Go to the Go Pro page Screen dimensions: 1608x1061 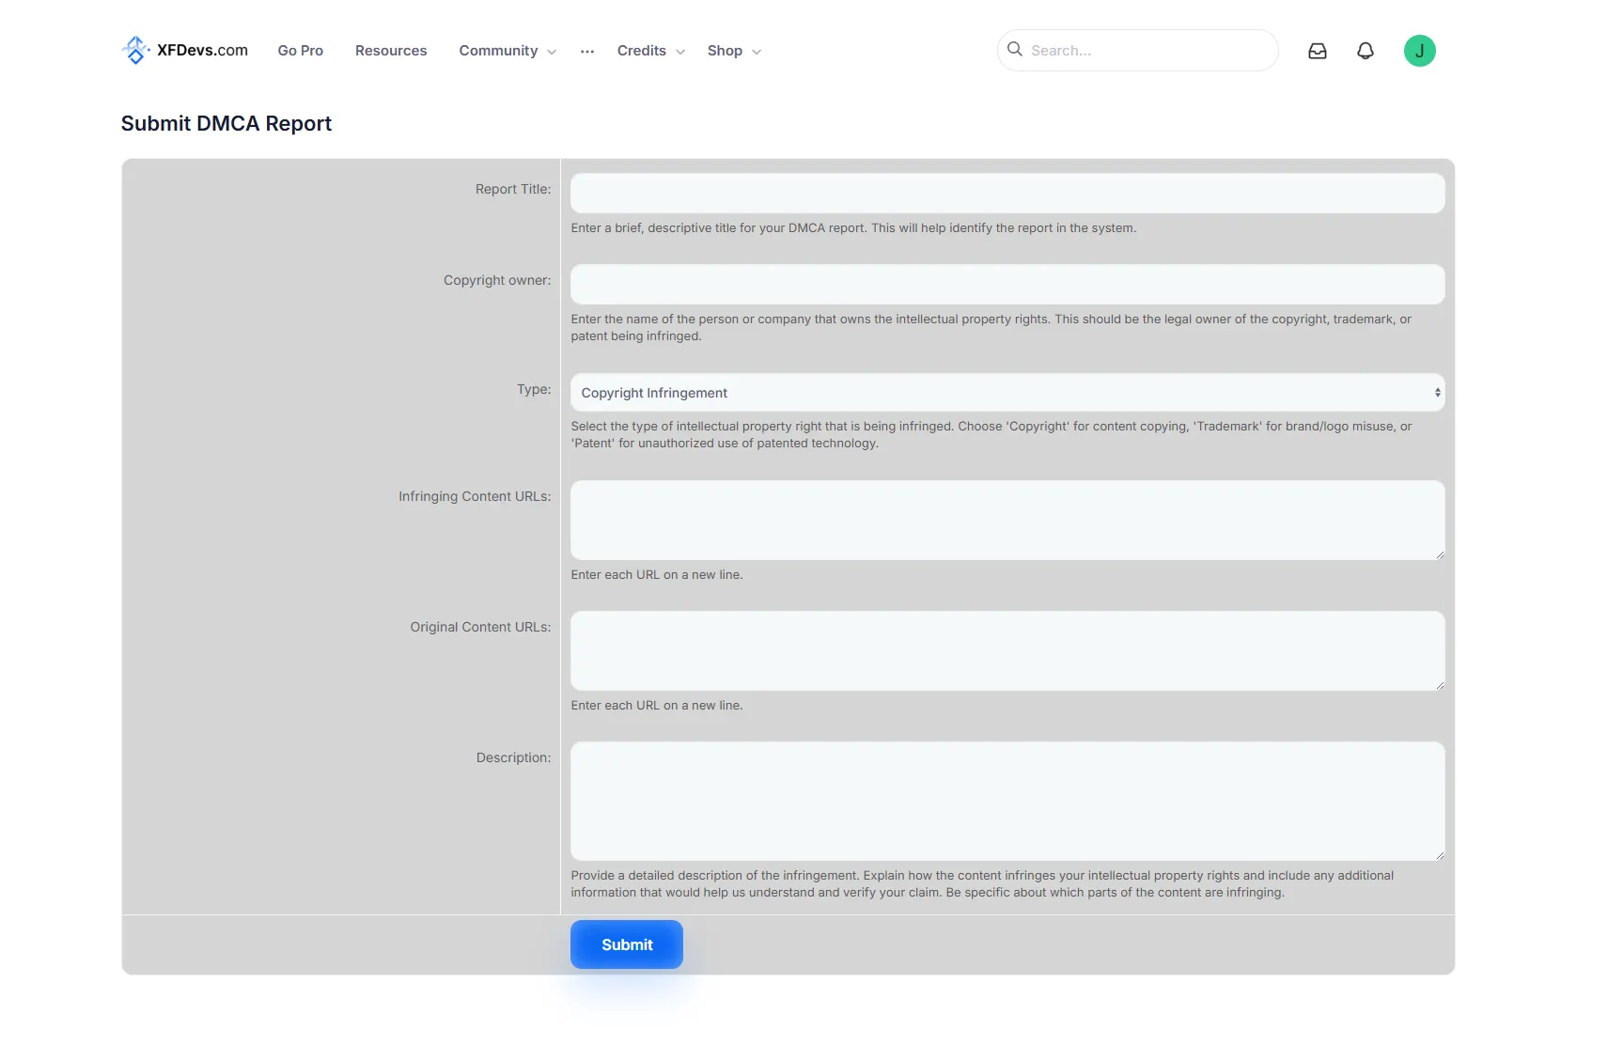click(x=300, y=51)
